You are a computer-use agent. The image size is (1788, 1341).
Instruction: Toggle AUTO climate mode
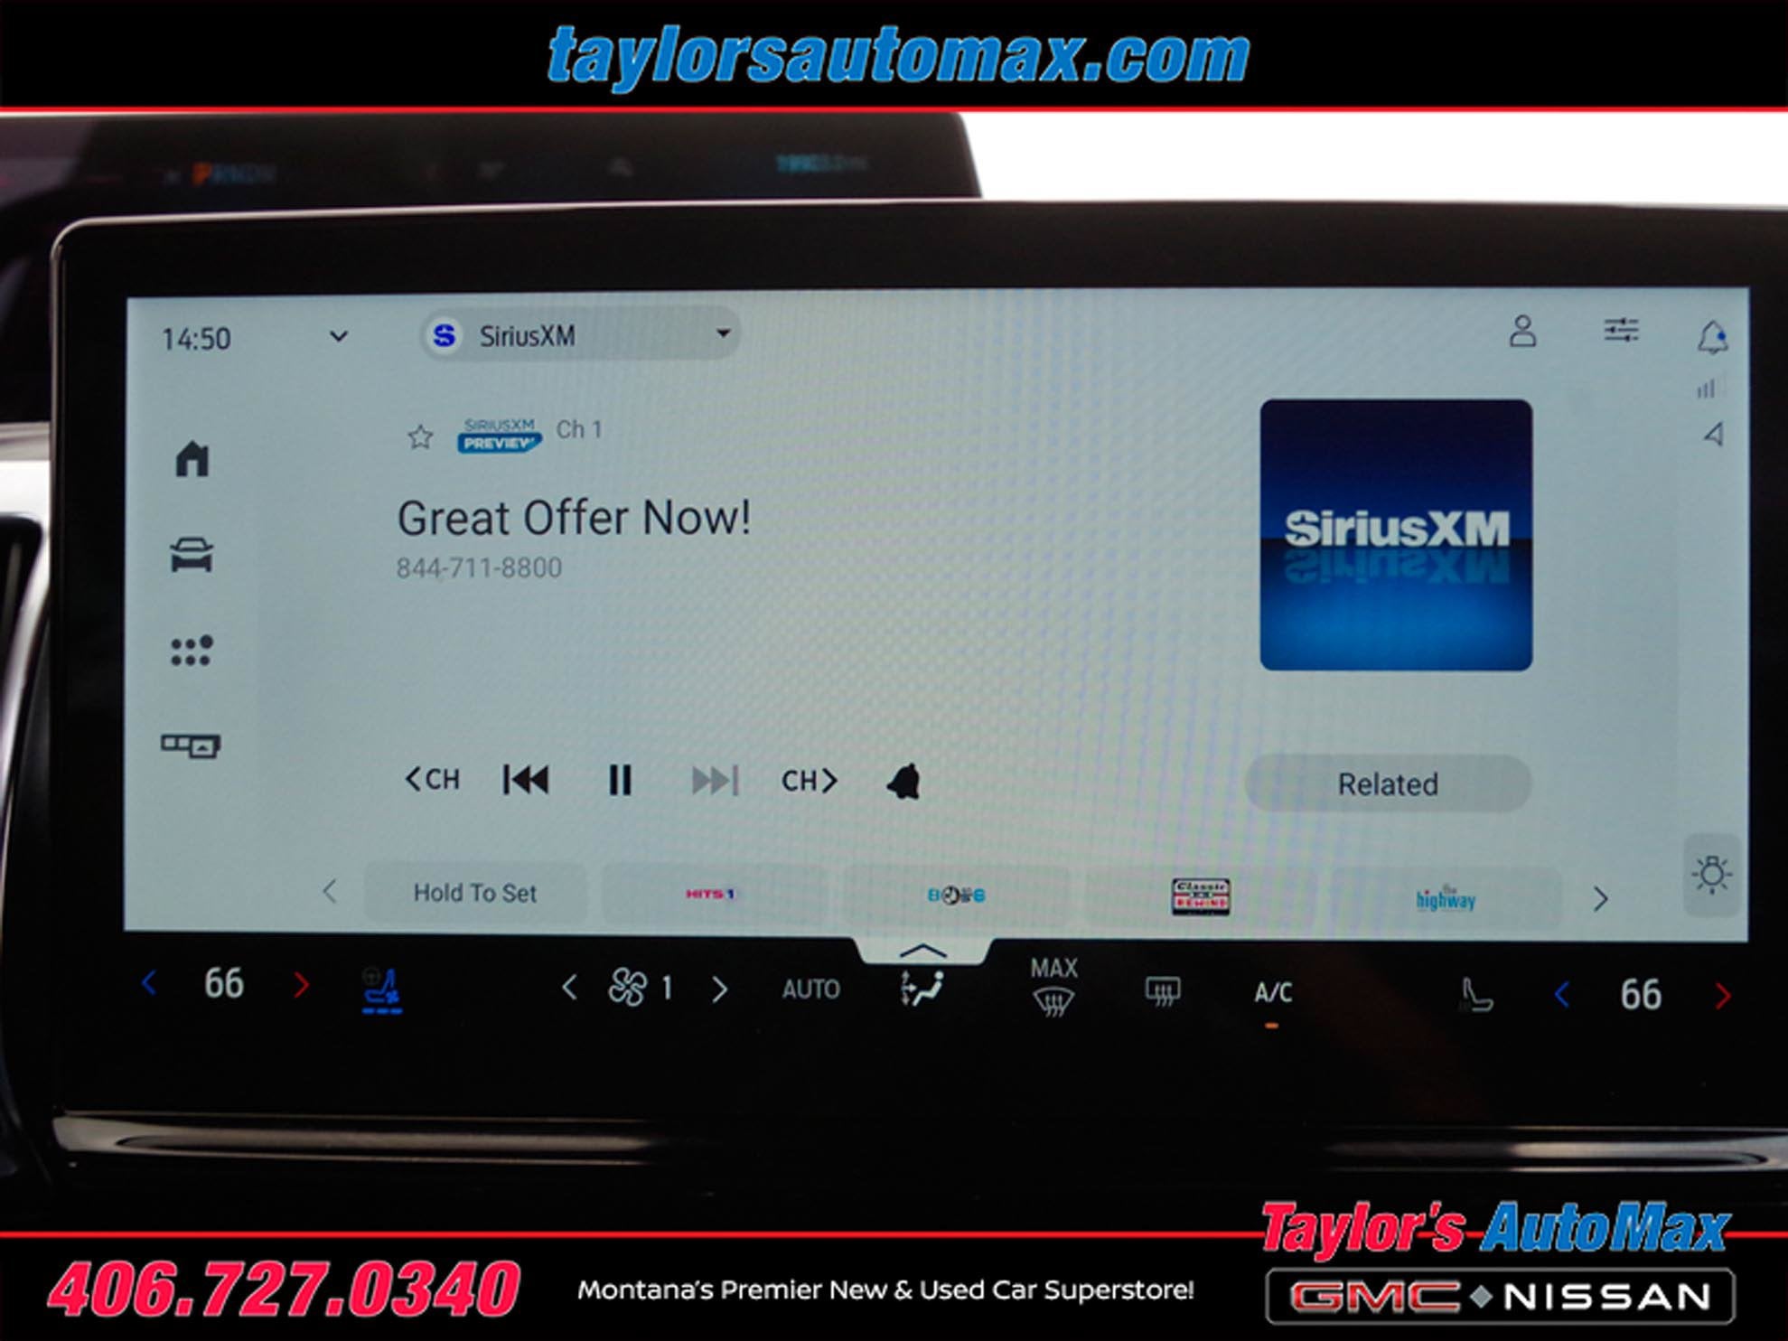810,989
